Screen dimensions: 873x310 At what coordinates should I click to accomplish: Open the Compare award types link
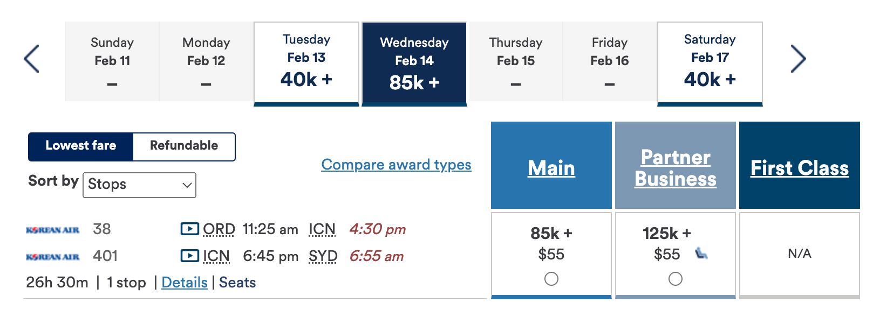pyautogui.click(x=397, y=165)
